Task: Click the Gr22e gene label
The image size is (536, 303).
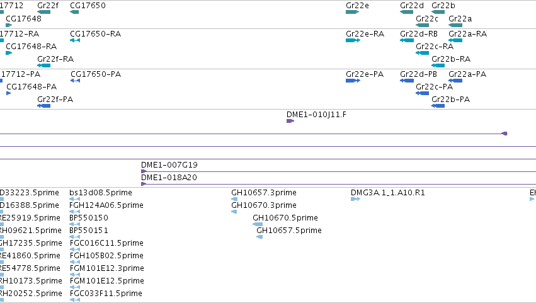Action: pyautogui.click(x=357, y=6)
